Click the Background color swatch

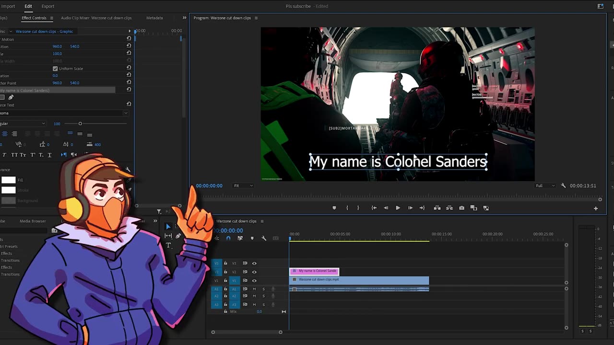(x=9, y=200)
